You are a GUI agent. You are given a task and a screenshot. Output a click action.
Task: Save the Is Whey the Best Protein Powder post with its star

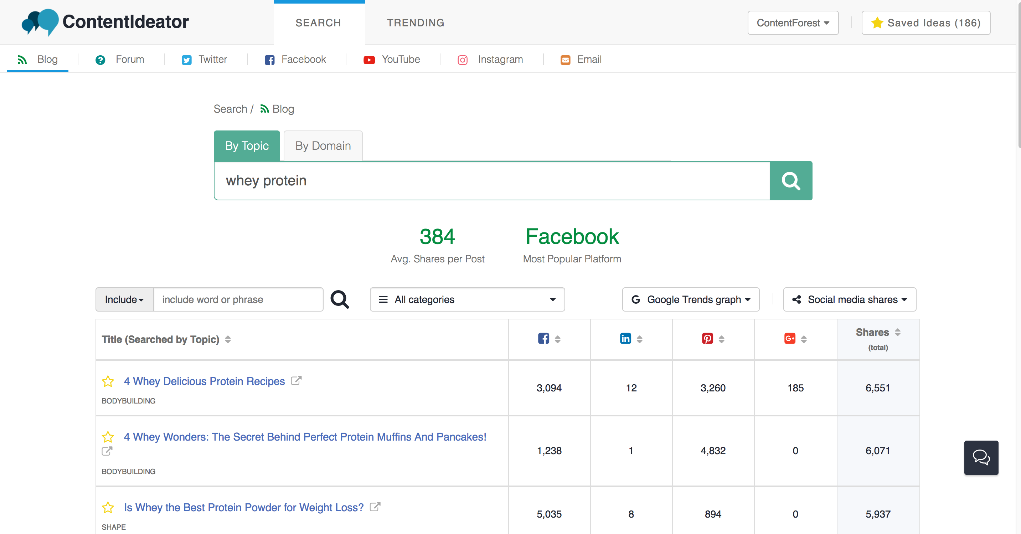[108, 507]
